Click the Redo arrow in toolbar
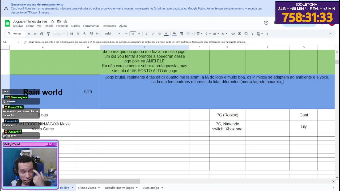Viewport: 340px width, 191px height. (x=35, y=34)
